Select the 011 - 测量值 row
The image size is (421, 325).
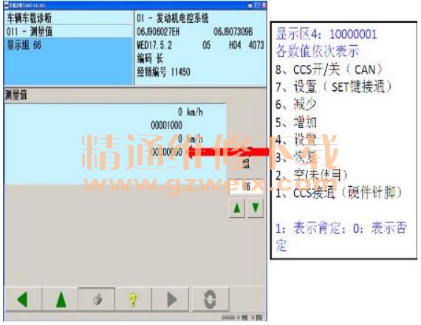(x=69, y=32)
